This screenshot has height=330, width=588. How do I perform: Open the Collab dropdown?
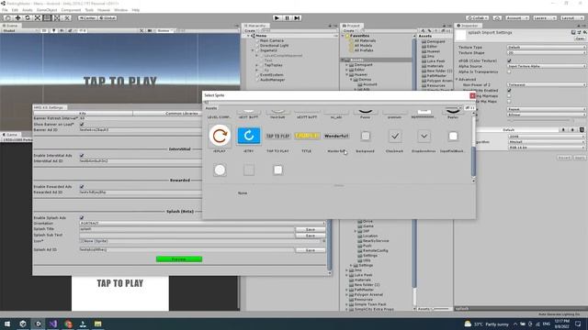(x=477, y=18)
